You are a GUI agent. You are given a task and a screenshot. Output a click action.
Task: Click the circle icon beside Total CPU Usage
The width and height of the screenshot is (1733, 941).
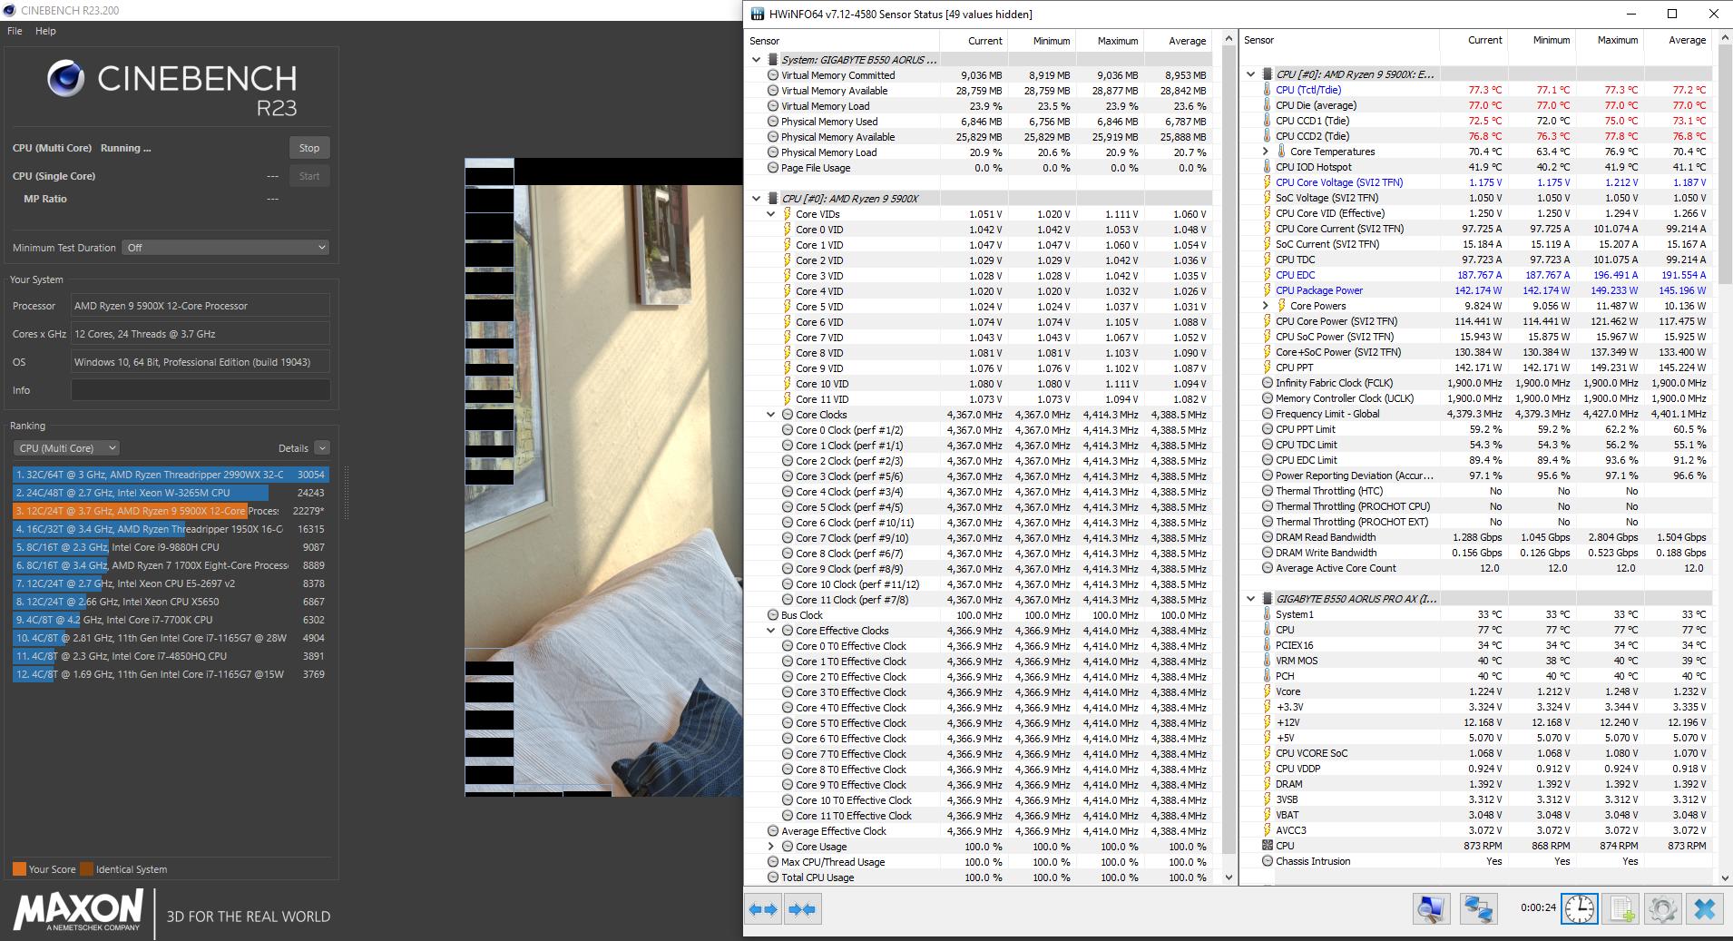tap(773, 877)
